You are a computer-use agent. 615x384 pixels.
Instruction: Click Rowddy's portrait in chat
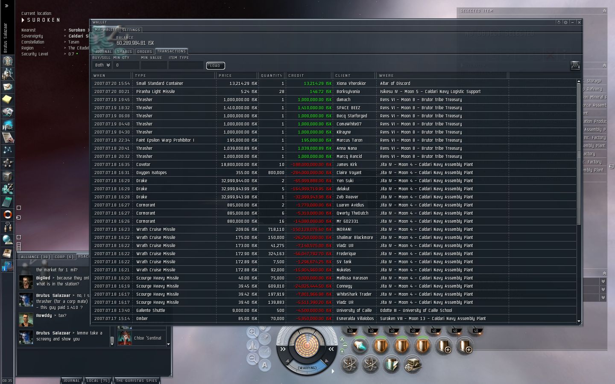click(26, 320)
